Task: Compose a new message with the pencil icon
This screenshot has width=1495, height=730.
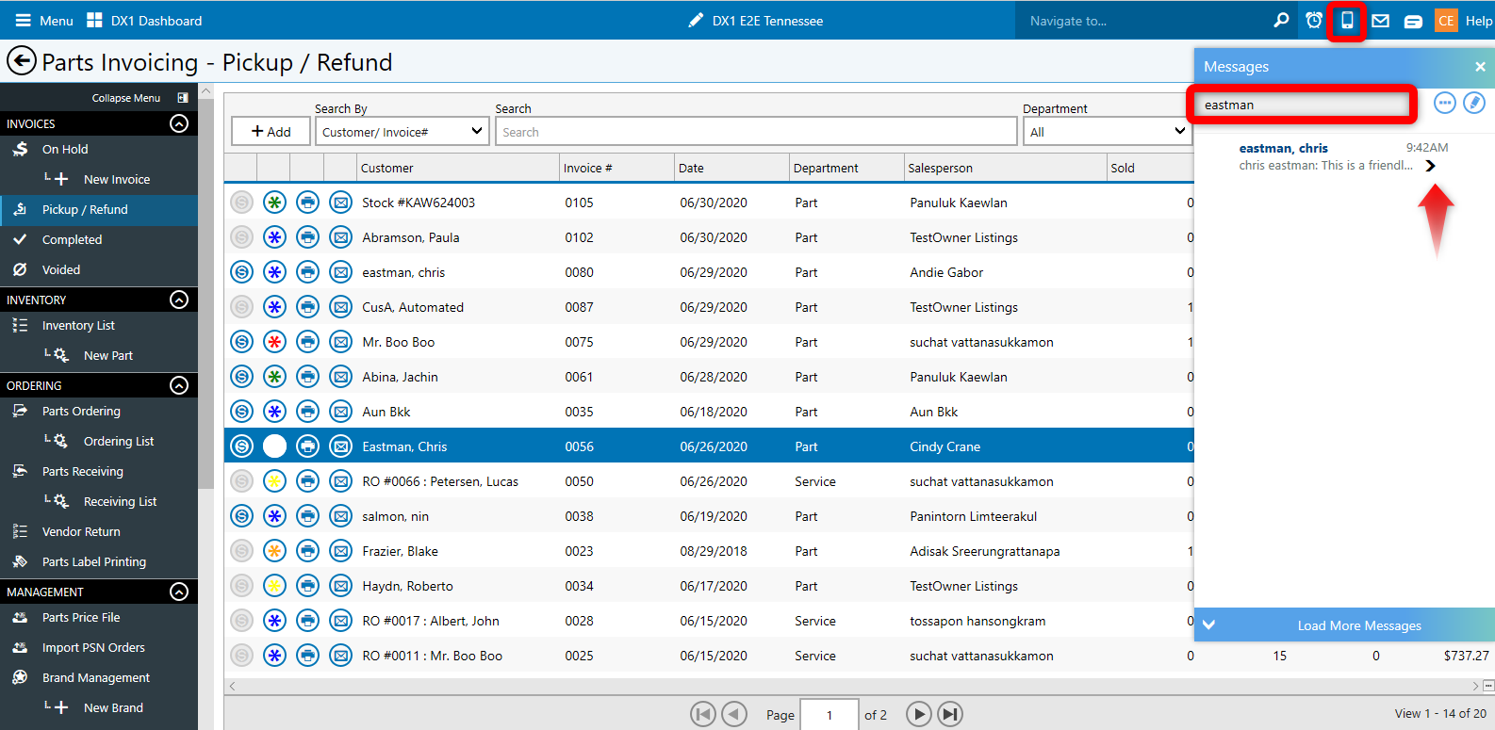Action: [x=1474, y=103]
